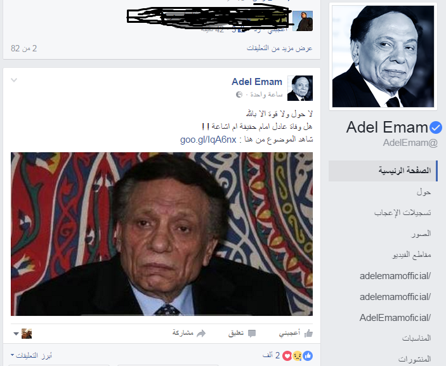Open the 'الصور' section in the sidebar
This screenshot has width=446, height=366.
[421, 234]
